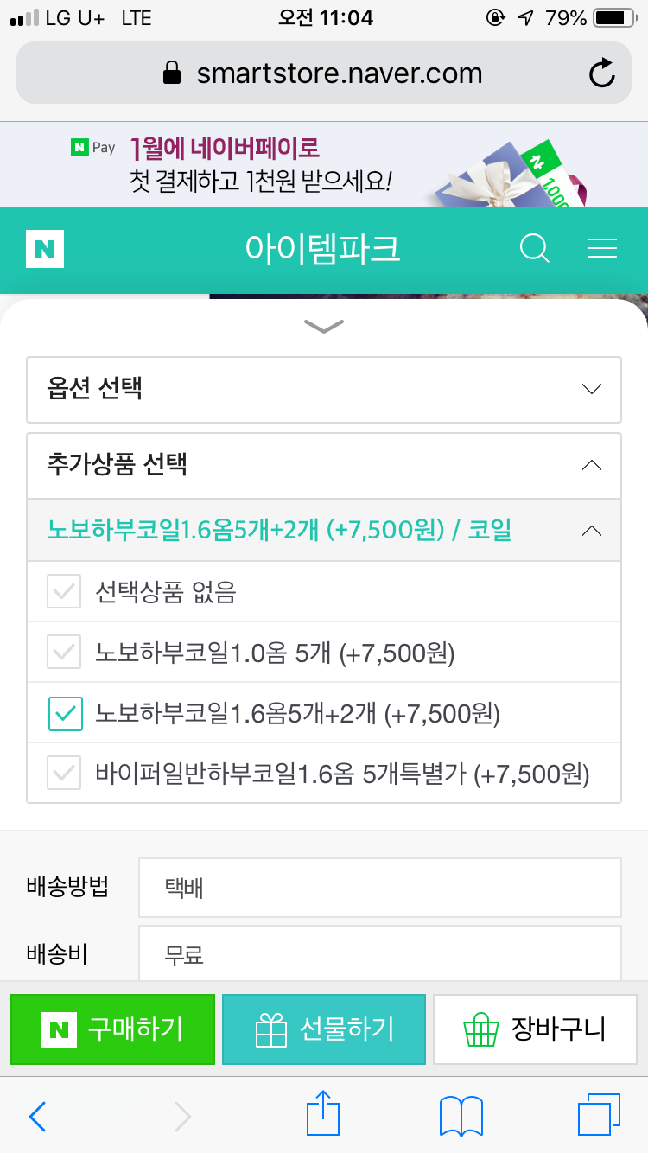Viewport: 648px width, 1153px height.
Task: Add to cart with 장바구니
Action: click(535, 1029)
